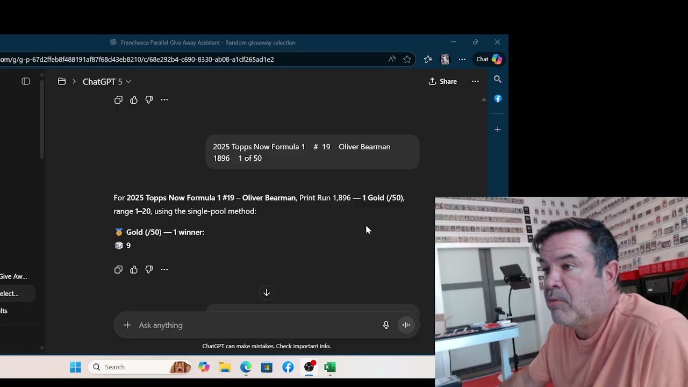Screen dimensions: 688x387
Task: Open Microsoft Store from the taskbar
Action: 267,367
